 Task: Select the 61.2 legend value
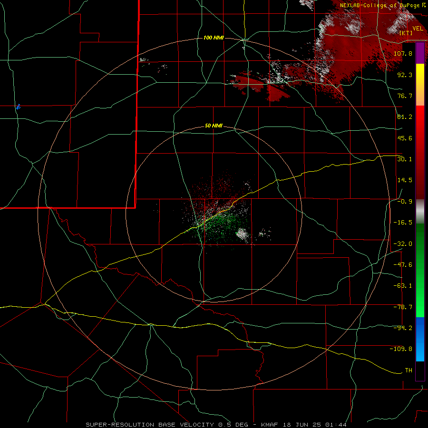click(x=405, y=117)
